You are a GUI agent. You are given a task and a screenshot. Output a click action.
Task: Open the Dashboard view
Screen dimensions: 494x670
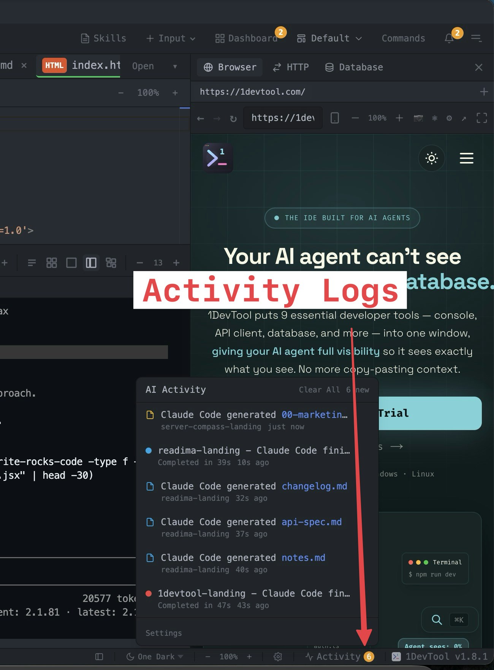(x=246, y=38)
